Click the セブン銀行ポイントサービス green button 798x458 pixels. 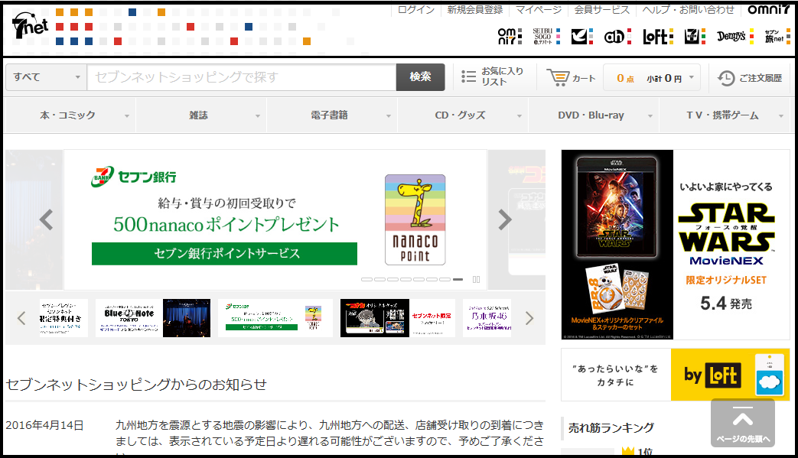[224, 254]
